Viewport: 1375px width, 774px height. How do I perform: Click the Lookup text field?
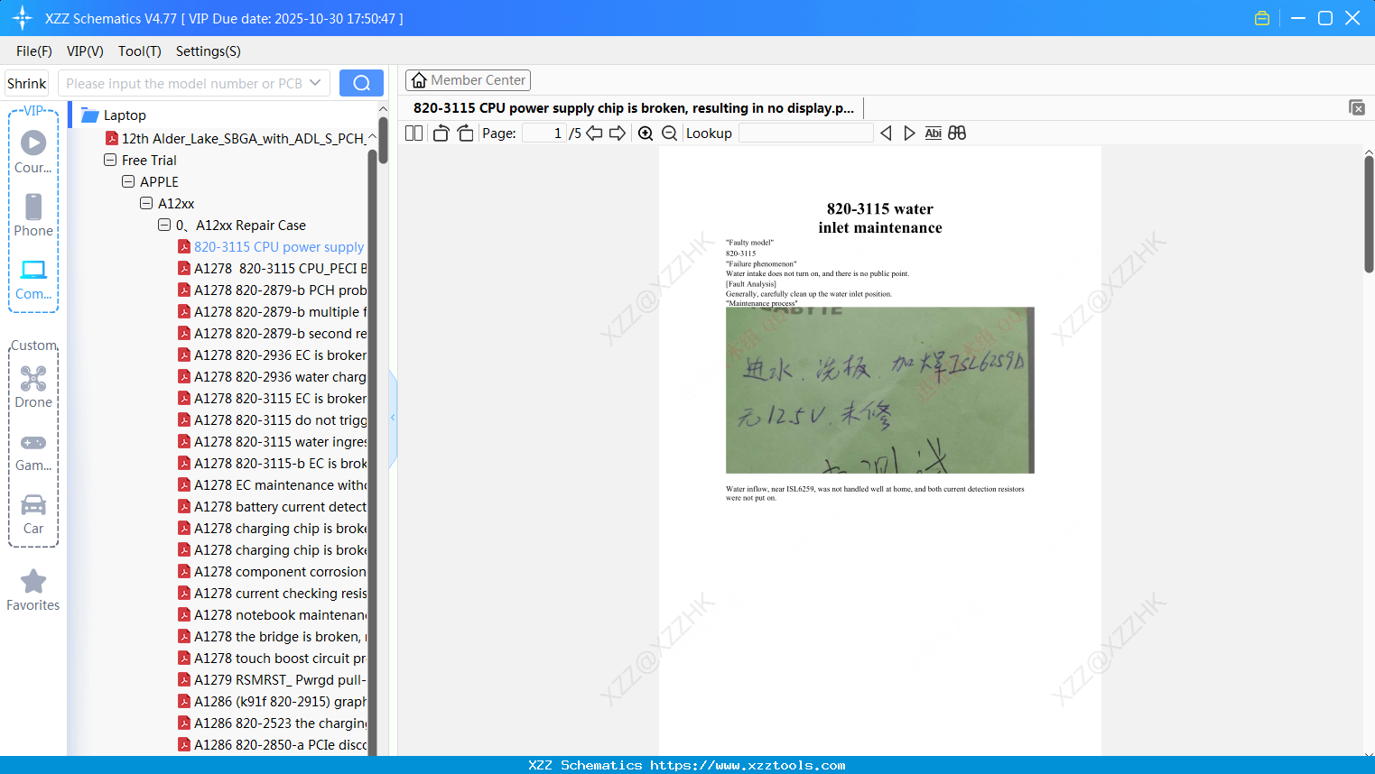[x=805, y=134]
